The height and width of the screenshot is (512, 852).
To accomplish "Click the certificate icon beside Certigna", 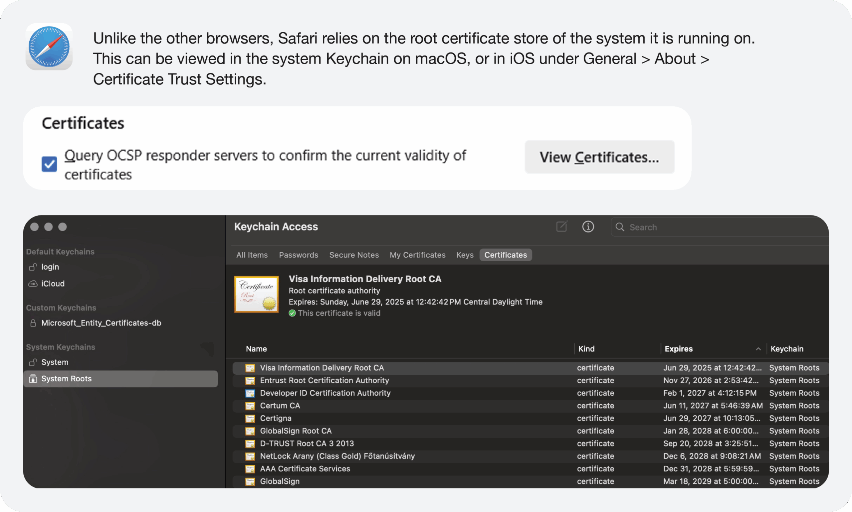I will tap(250, 419).
